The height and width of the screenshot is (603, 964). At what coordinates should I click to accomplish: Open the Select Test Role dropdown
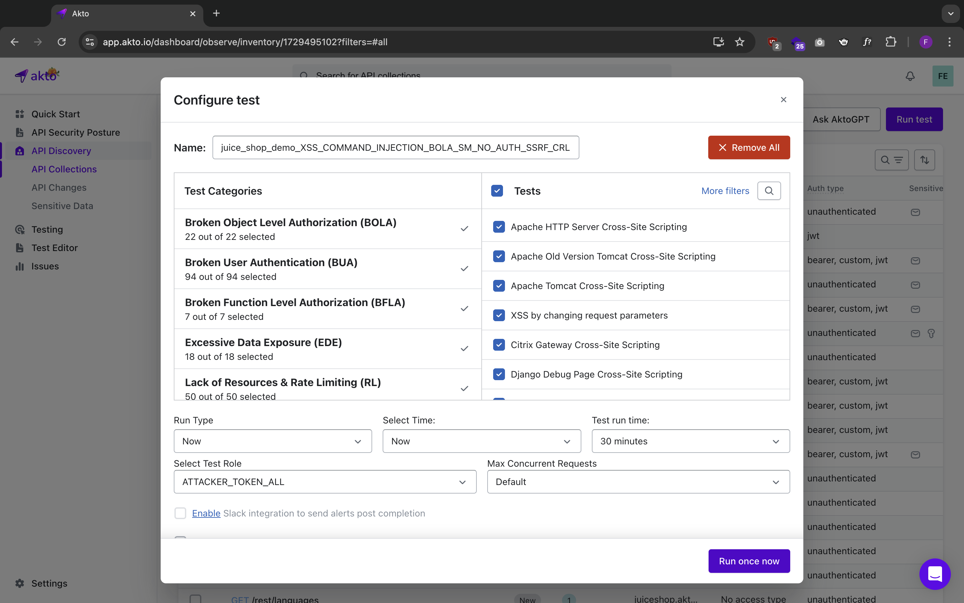pos(325,482)
